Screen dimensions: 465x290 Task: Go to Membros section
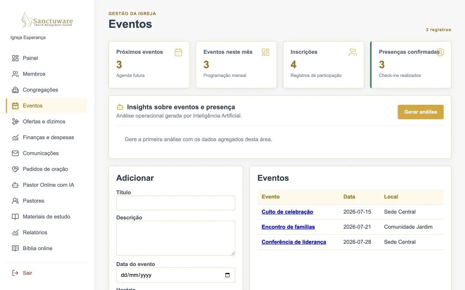46,74
